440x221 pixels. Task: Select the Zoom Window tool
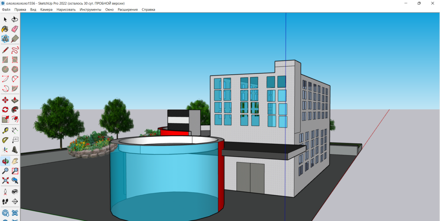[15, 171]
